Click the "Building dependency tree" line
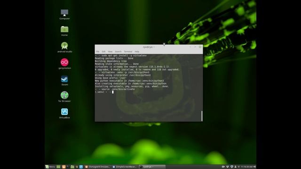The image size is (301, 169). (111, 61)
